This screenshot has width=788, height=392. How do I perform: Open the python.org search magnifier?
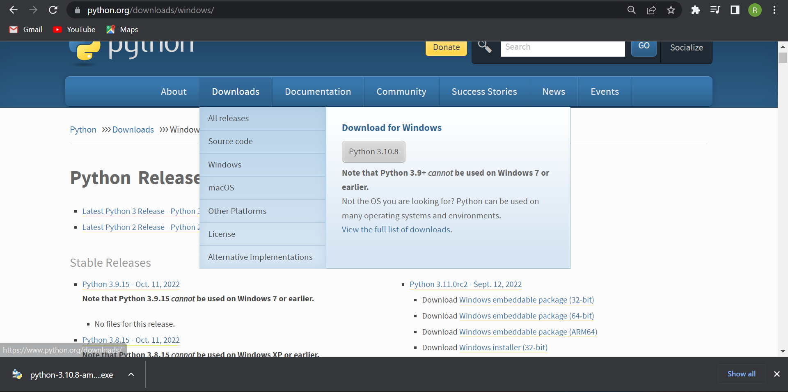point(485,47)
